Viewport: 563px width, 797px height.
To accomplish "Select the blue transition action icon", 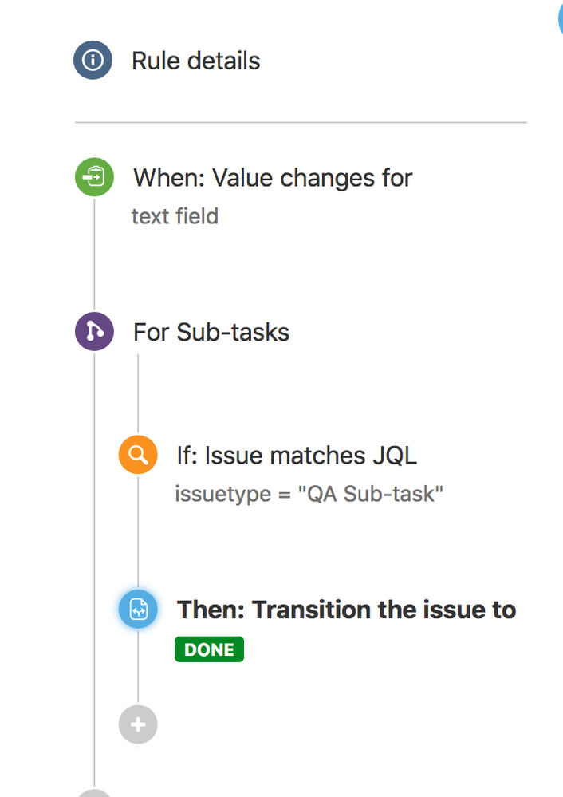I will point(137,609).
